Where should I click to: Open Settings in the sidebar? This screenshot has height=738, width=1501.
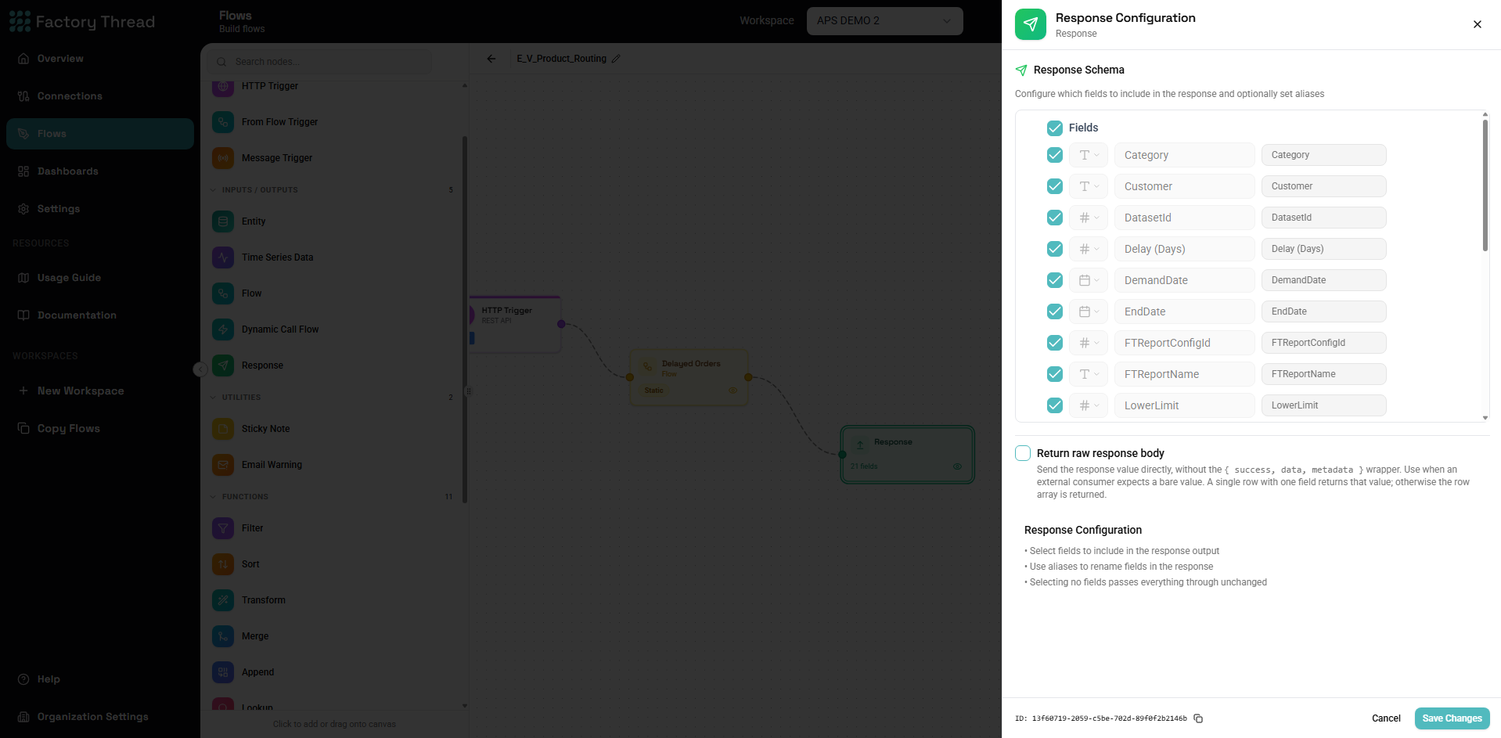pos(100,209)
